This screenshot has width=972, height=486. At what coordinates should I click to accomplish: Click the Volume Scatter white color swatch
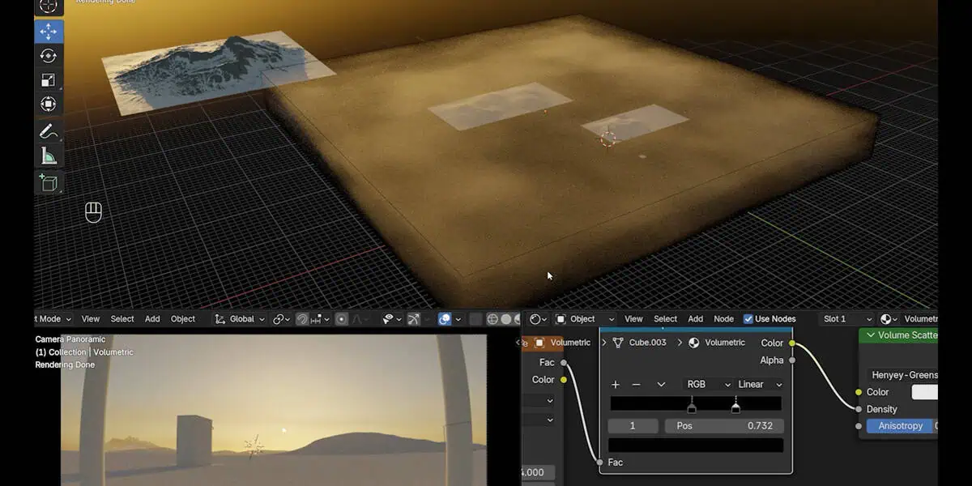925,392
